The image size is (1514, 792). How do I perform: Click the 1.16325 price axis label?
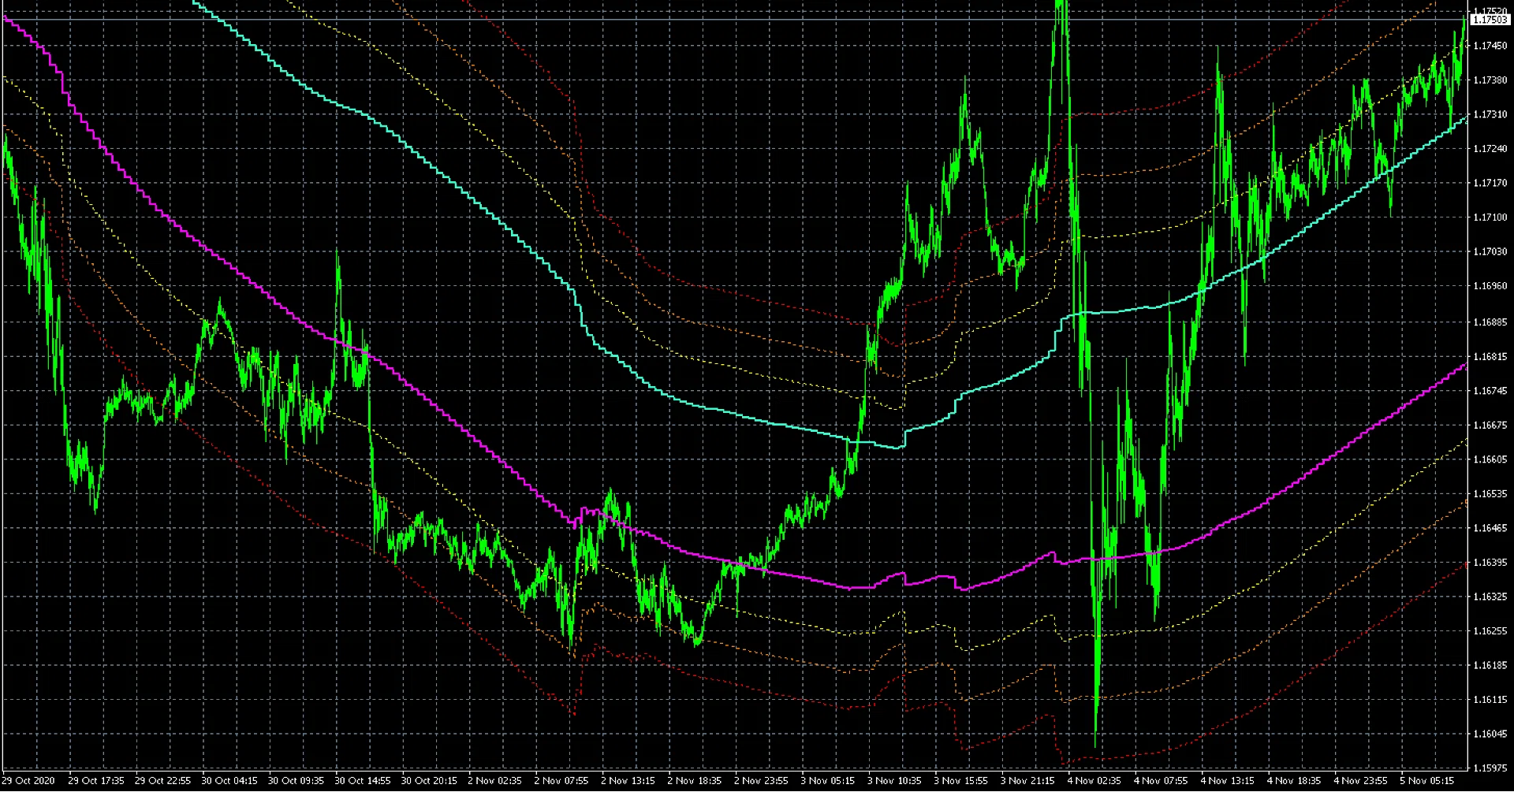click(x=1490, y=597)
